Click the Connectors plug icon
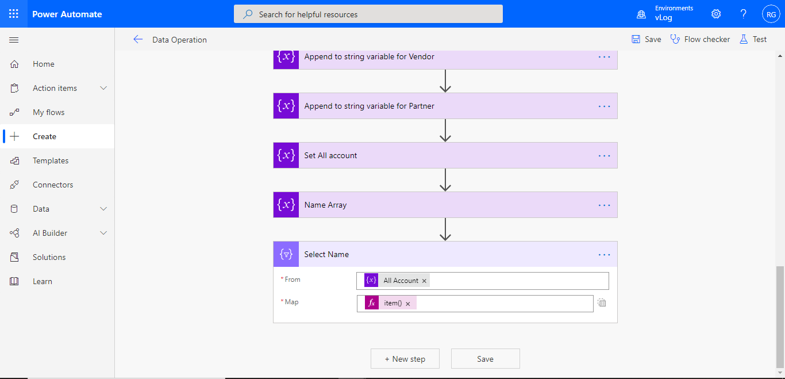The height and width of the screenshot is (379, 785). [x=14, y=185]
